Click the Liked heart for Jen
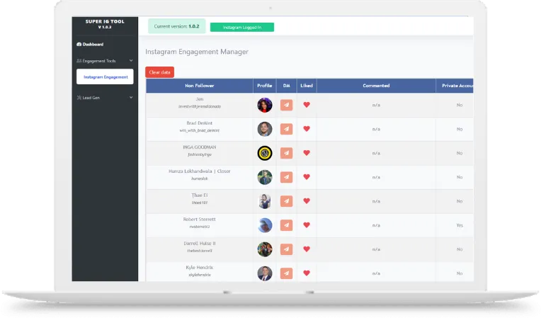Viewport: 541px width, 318px height. tap(307, 105)
